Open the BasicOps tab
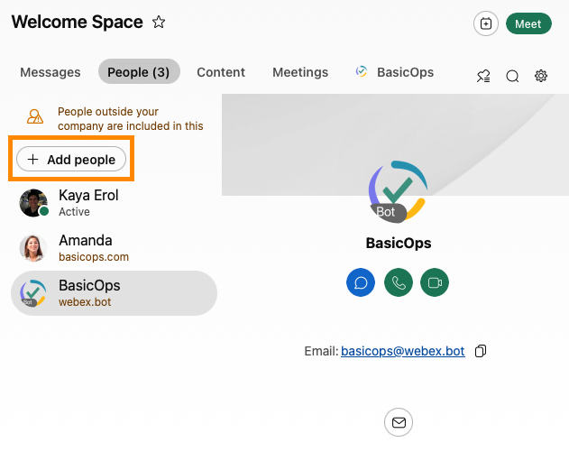569x452 pixels. [395, 72]
